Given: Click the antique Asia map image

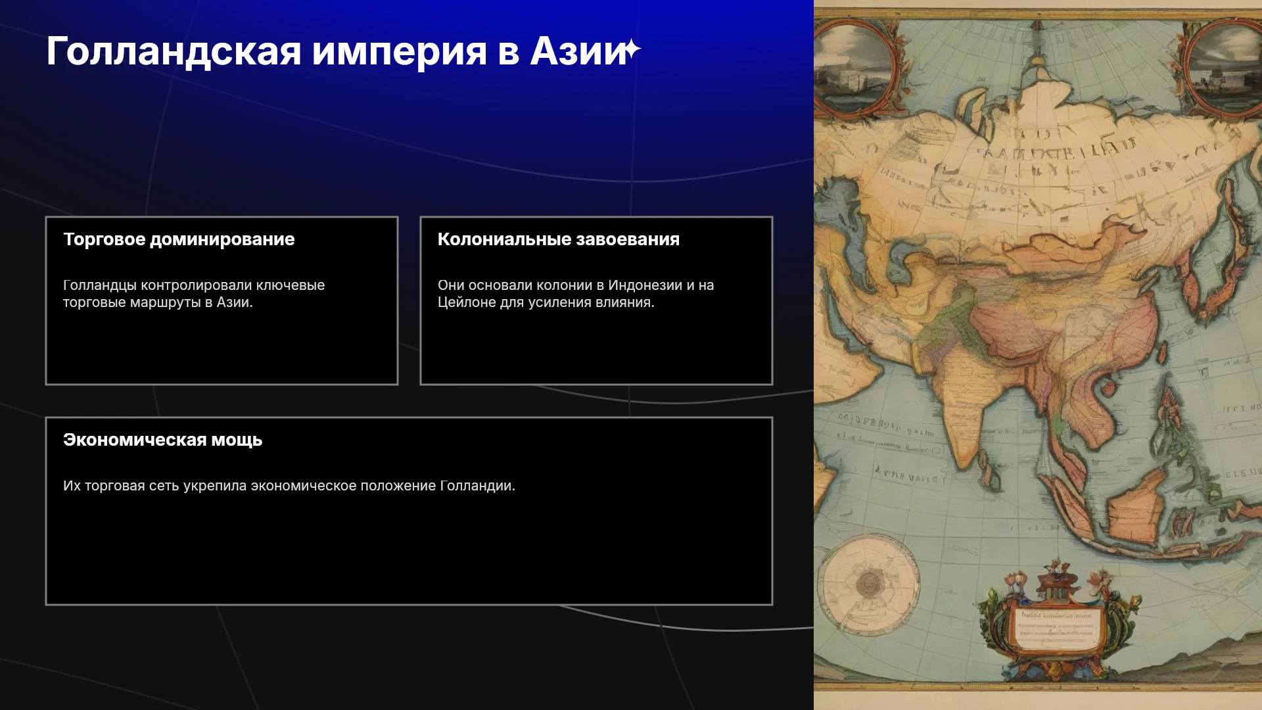Looking at the screenshot, I should (1038, 355).
